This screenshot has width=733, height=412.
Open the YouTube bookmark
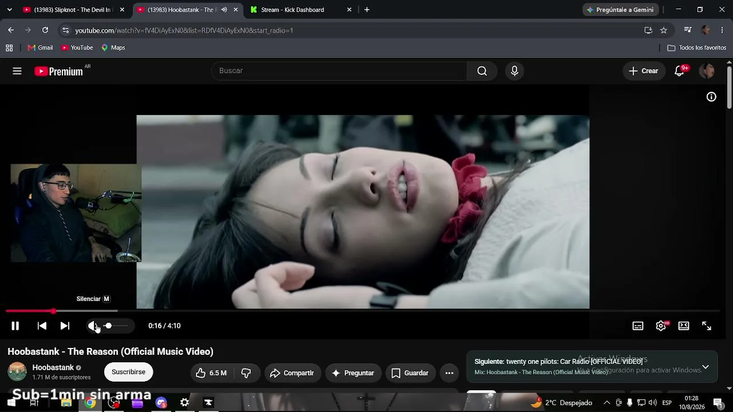point(77,47)
